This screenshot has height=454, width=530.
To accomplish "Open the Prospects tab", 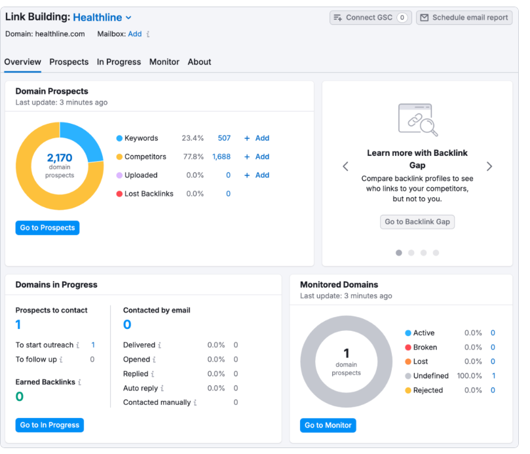I will pos(69,62).
